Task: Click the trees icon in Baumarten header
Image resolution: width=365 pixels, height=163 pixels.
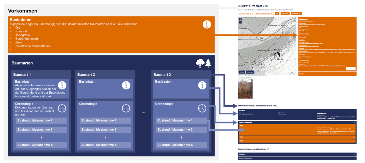Action: click(x=204, y=63)
